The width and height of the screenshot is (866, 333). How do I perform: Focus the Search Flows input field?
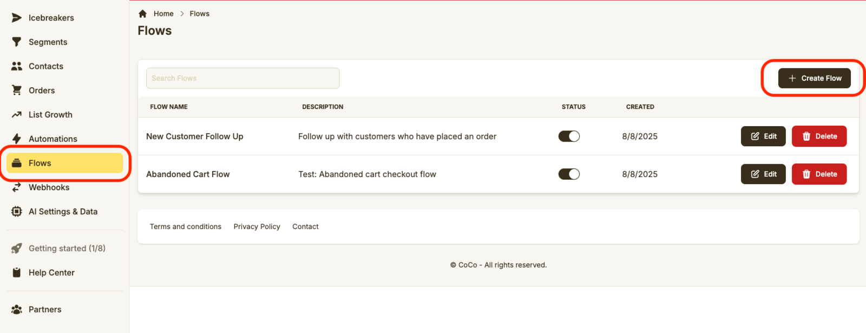coord(242,79)
